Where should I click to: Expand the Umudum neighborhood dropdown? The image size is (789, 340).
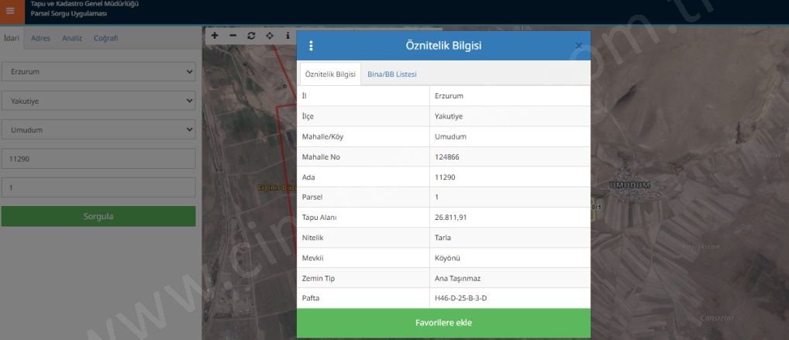click(x=98, y=129)
